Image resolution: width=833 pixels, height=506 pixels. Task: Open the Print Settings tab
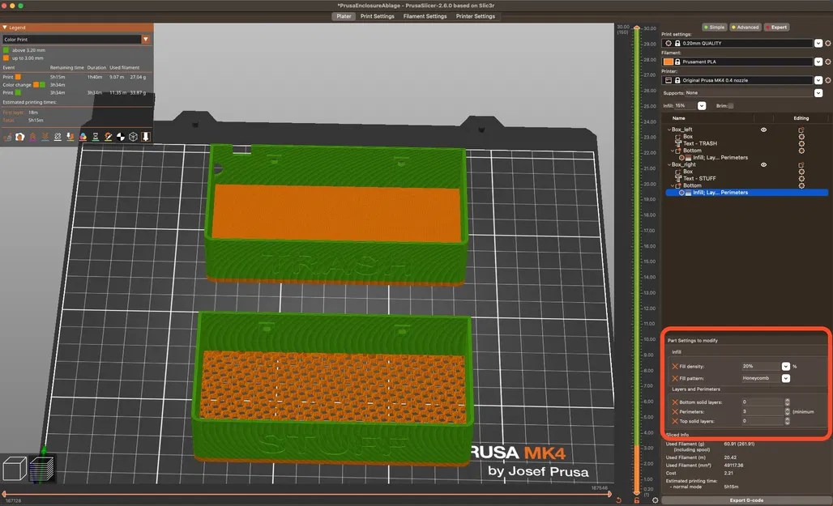click(377, 16)
